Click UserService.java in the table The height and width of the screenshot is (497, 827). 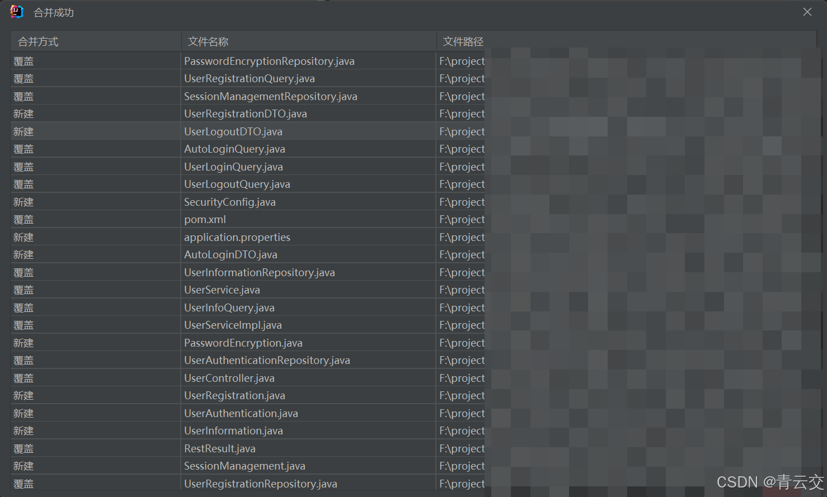pyautogui.click(x=222, y=290)
